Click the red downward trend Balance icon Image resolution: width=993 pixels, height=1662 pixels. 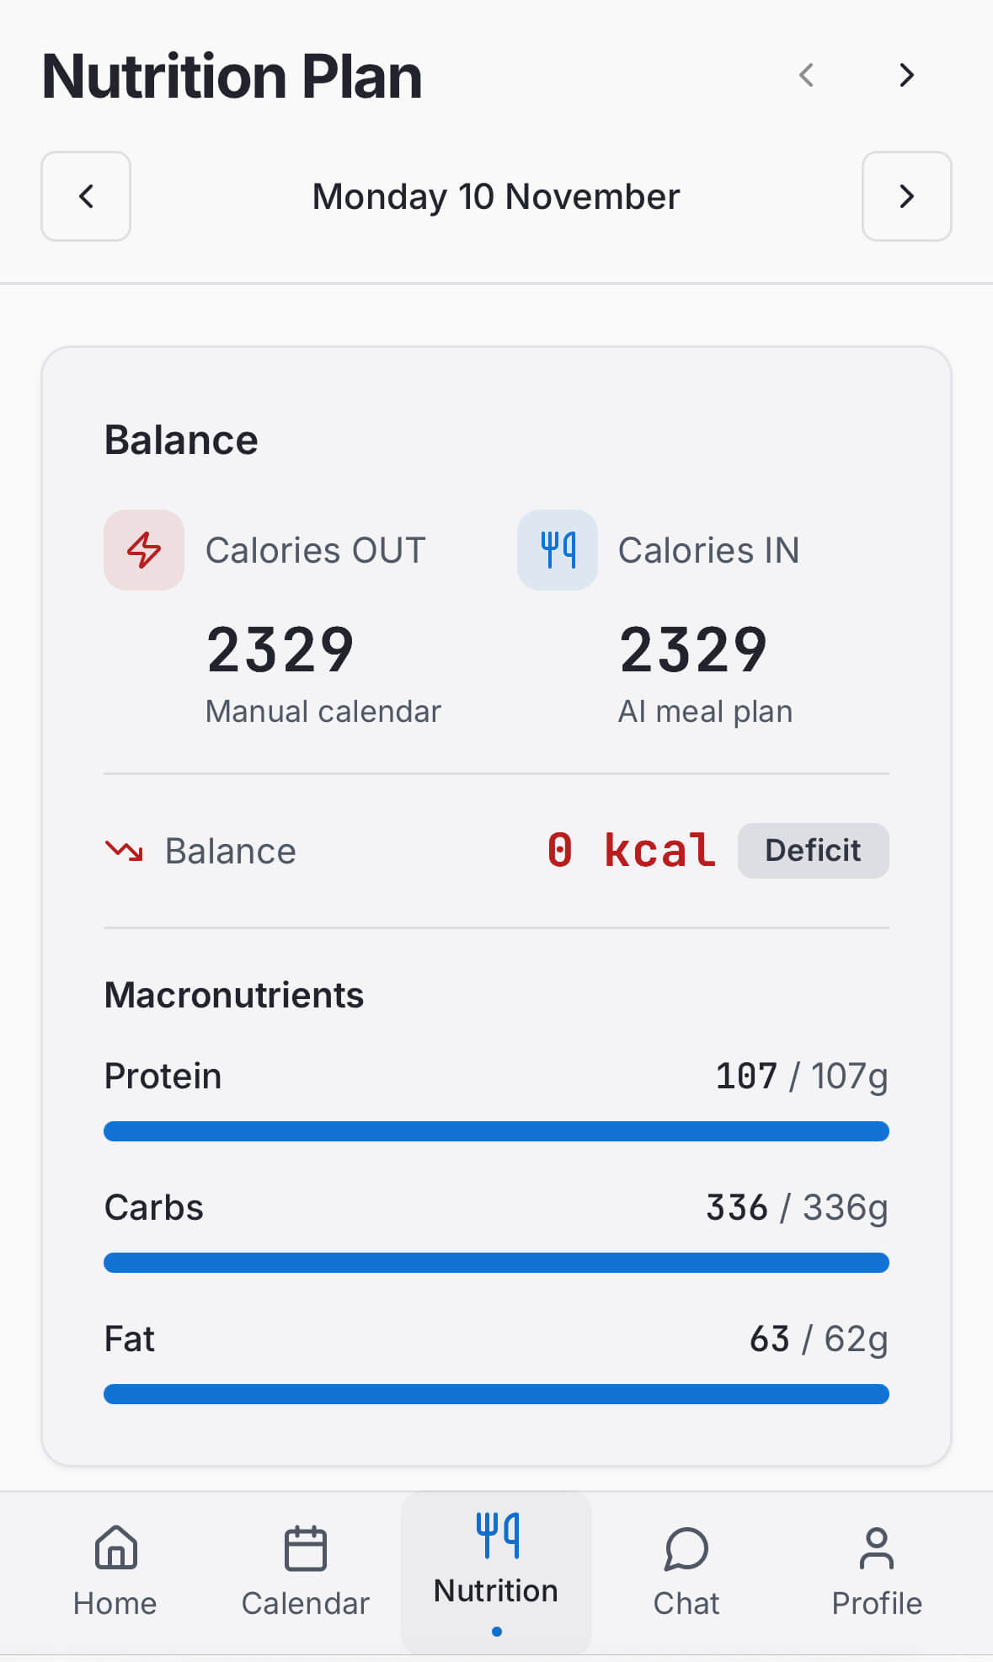(124, 851)
